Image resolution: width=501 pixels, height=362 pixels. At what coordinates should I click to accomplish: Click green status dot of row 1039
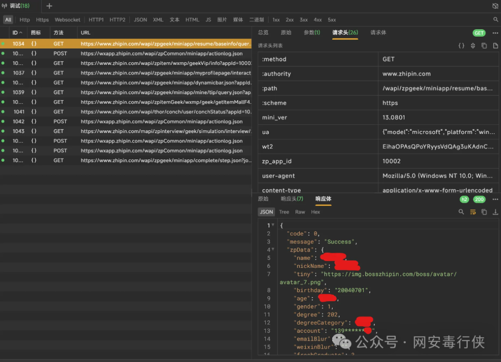[3, 92]
